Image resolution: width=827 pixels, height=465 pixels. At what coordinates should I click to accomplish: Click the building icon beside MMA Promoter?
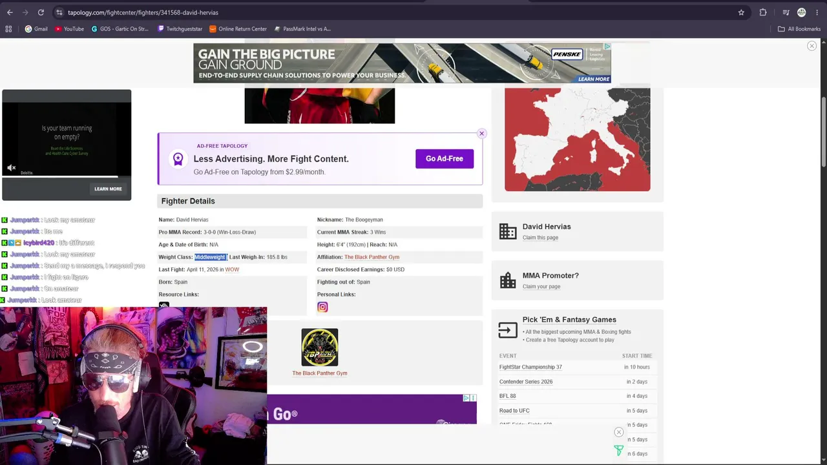pos(508,280)
